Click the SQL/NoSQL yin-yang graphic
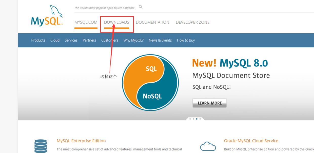The image size is (314, 153). (150, 83)
